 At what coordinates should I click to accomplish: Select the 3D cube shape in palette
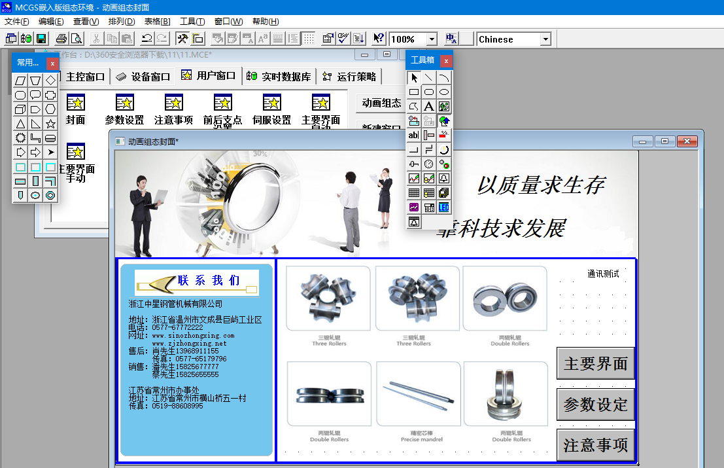[x=20, y=109]
